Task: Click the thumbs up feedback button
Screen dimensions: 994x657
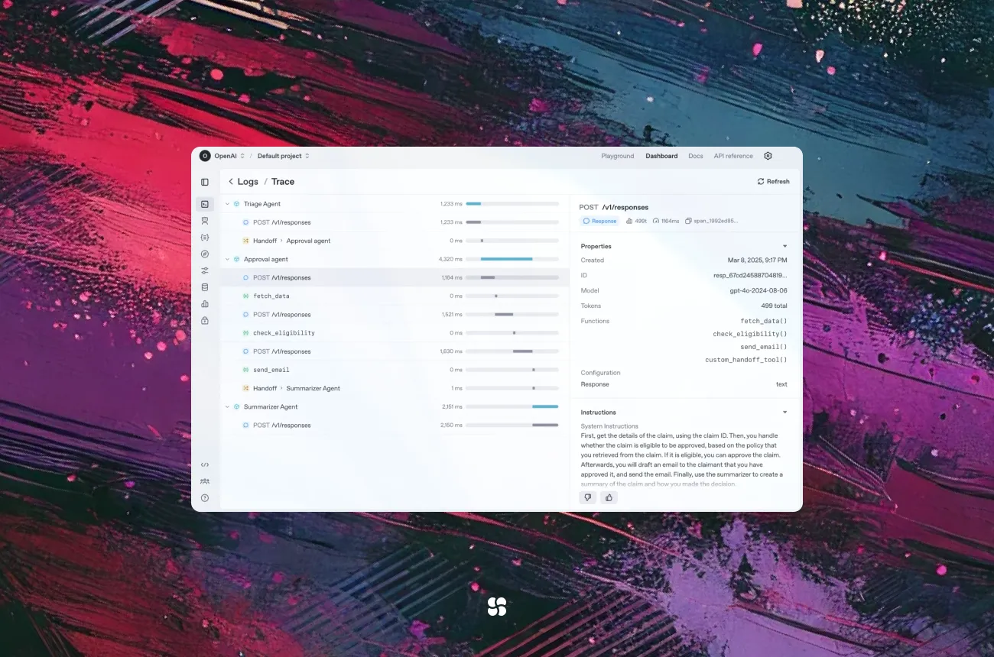Action: click(x=609, y=497)
